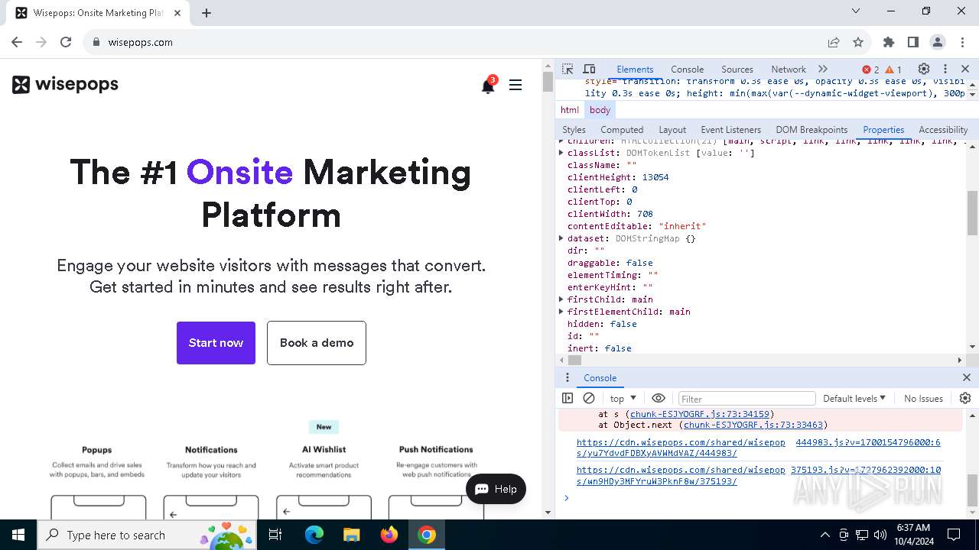Reload the page icon
This screenshot has width=979, height=550.
point(66,42)
